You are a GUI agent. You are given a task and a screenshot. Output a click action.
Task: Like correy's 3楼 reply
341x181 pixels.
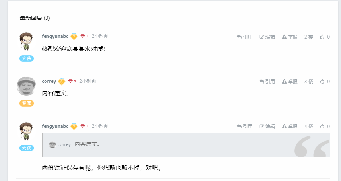[325, 82]
